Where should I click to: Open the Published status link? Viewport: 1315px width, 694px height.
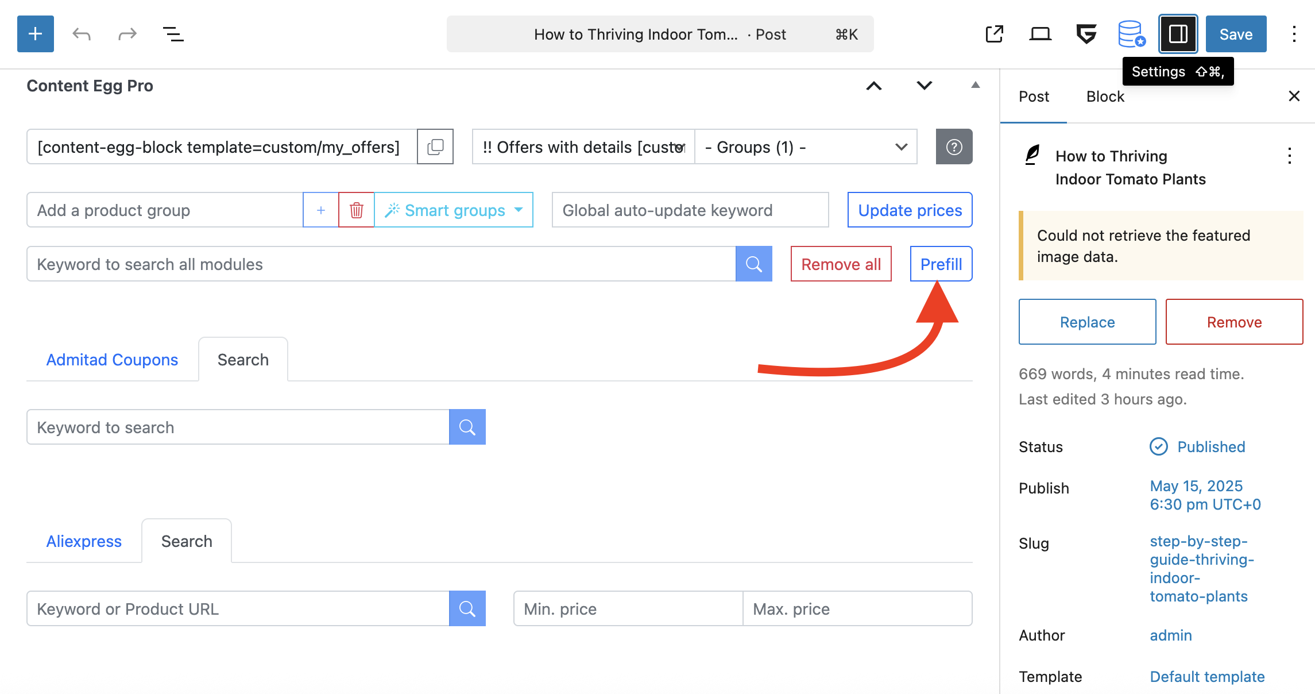tap(1210, 447)
